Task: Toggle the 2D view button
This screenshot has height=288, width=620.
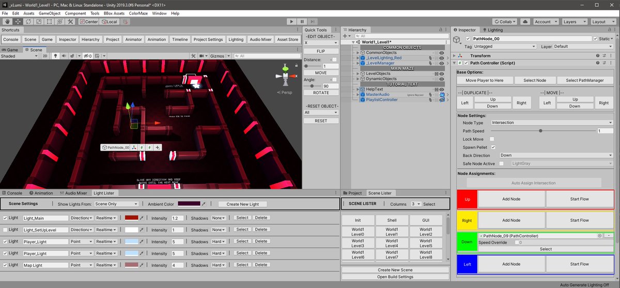Action: pyautogui.click(x=45, y=56)
